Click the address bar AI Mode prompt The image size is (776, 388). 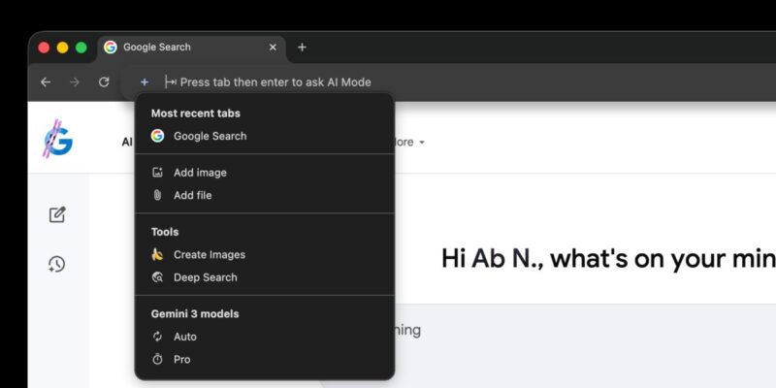(275, 82)
